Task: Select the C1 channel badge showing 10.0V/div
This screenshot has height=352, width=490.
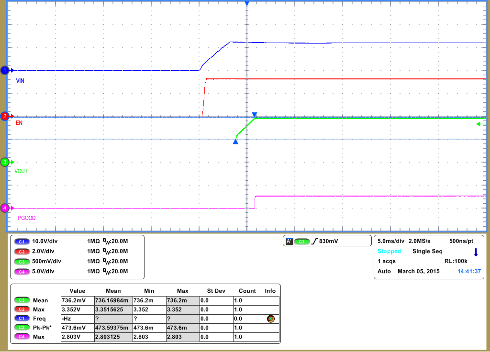Action: coord(22,242)
